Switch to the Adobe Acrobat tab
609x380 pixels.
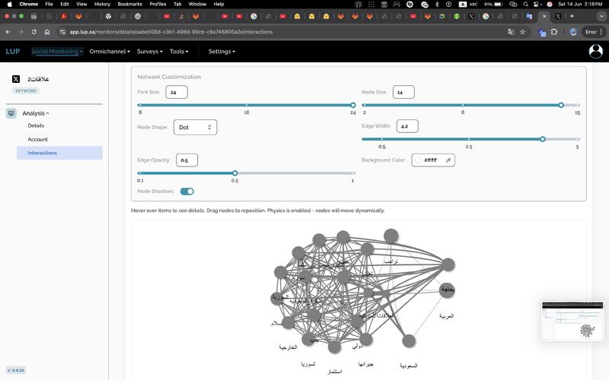coord(63,16)
